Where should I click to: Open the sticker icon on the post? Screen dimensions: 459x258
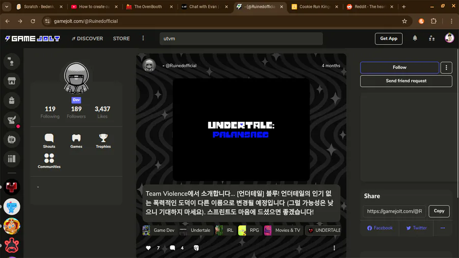[196, 248]
